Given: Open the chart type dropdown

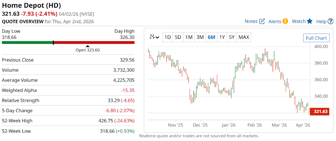Looking at the screenshot, I should [x=154, y=37].
